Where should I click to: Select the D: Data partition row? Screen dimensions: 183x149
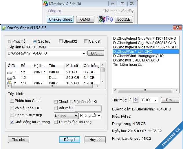(x=53, y=78)
